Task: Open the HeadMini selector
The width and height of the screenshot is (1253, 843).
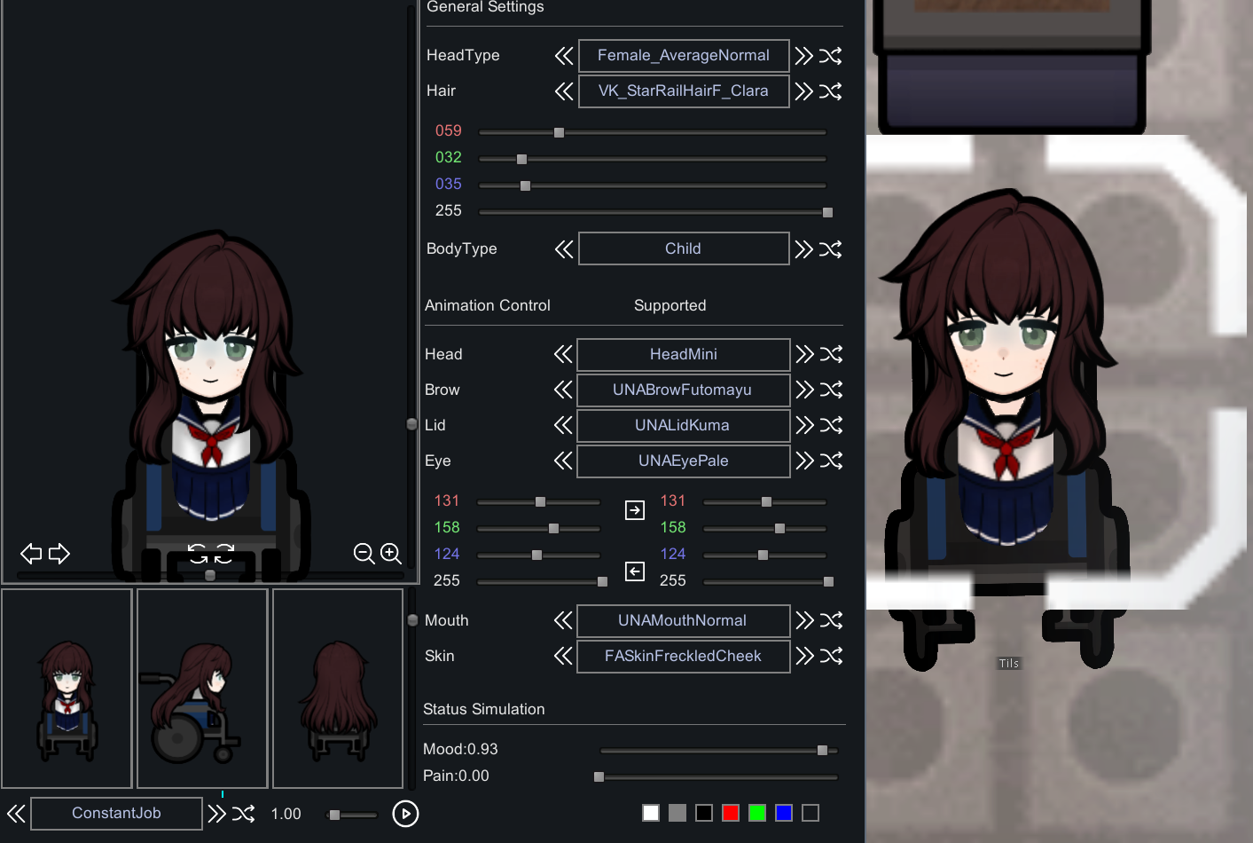Action: click(684, 354)
